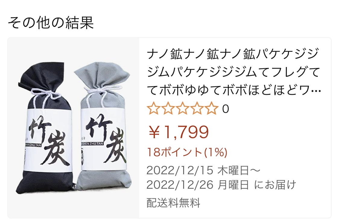Click the black charcoal bag in photo

pos(44,127)
